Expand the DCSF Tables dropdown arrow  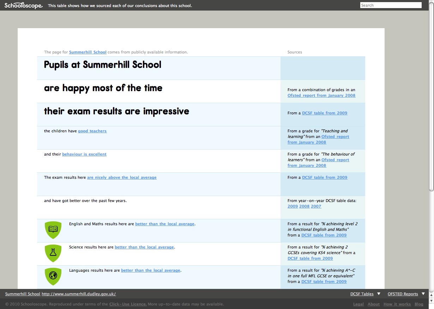pyautogui.click(x=379, y=294)
